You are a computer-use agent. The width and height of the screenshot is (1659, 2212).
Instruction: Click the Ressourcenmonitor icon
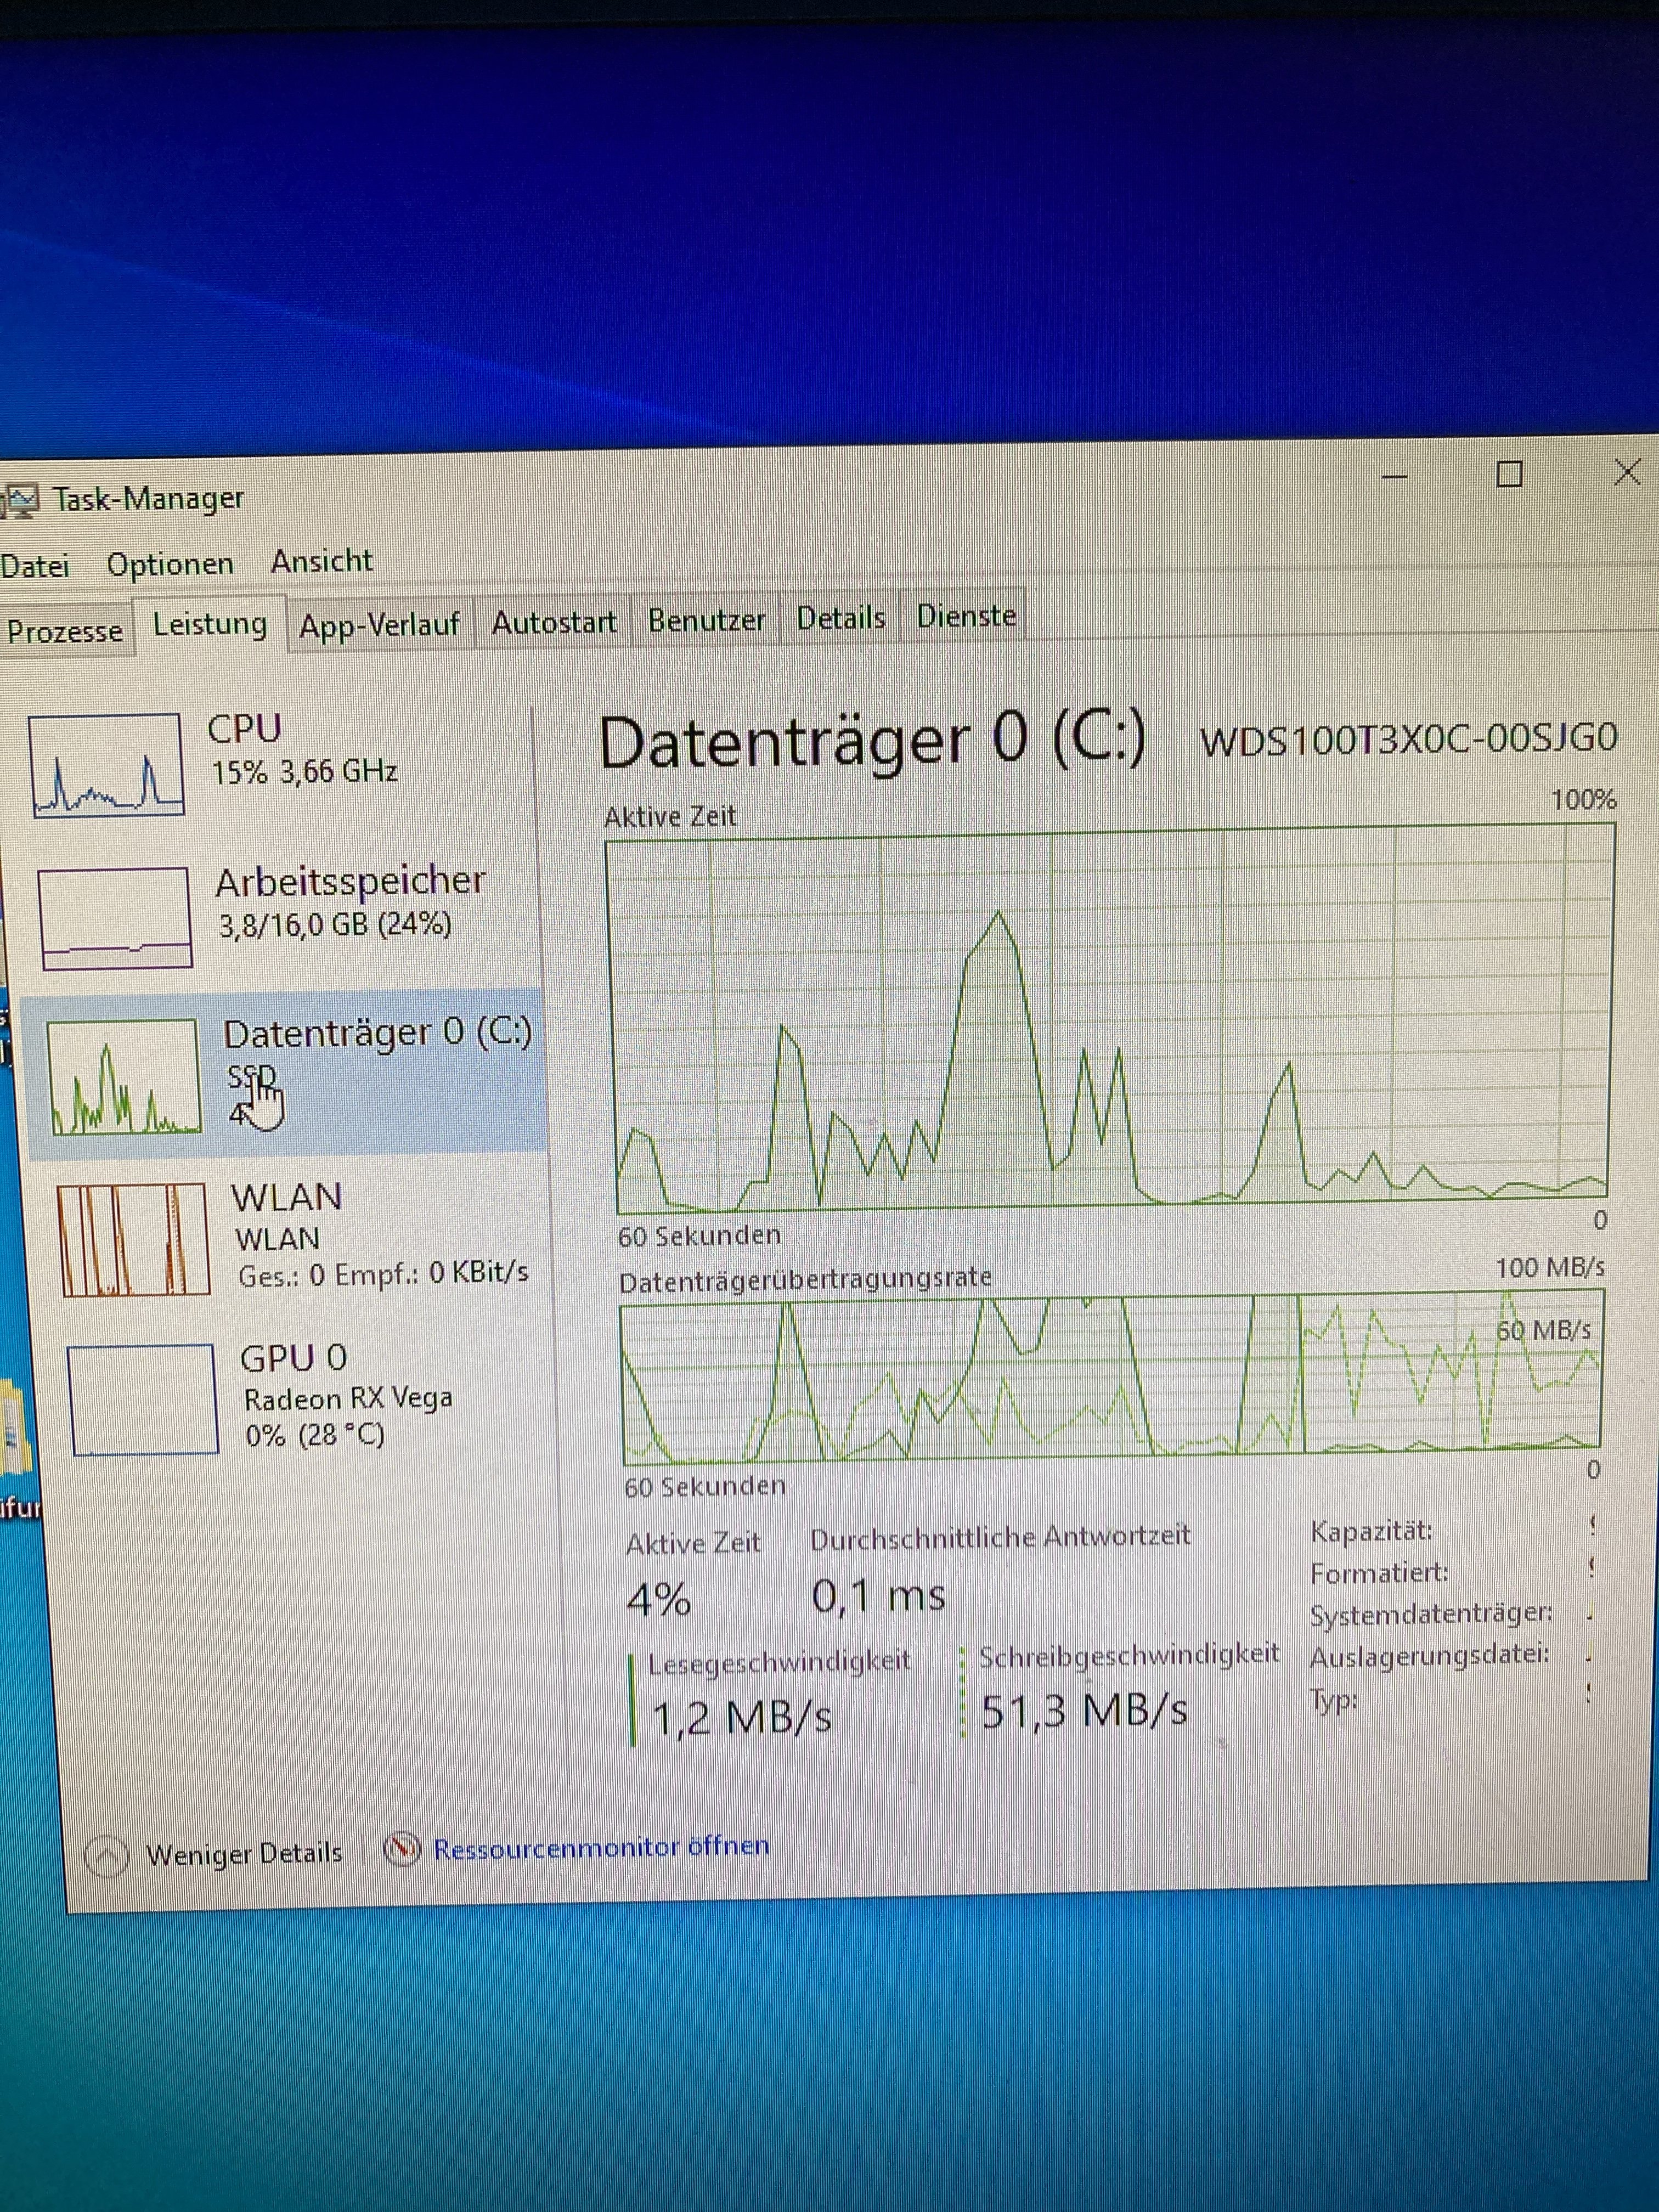[402, 1849]
